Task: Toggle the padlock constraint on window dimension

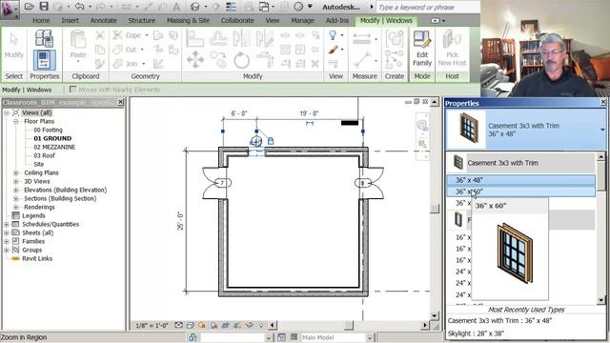Action: [271, 141]
